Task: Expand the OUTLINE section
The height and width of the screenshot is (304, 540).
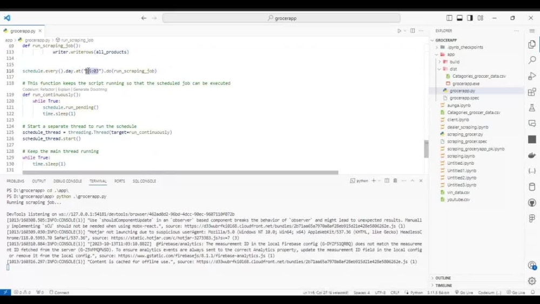Action: pos(443,278)
